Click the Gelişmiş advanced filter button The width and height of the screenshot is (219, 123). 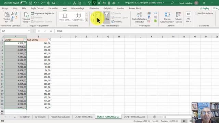[x=116, y=22]
